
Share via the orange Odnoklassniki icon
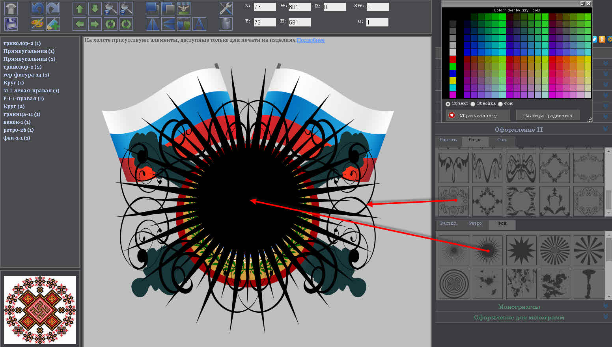[602, 39]
